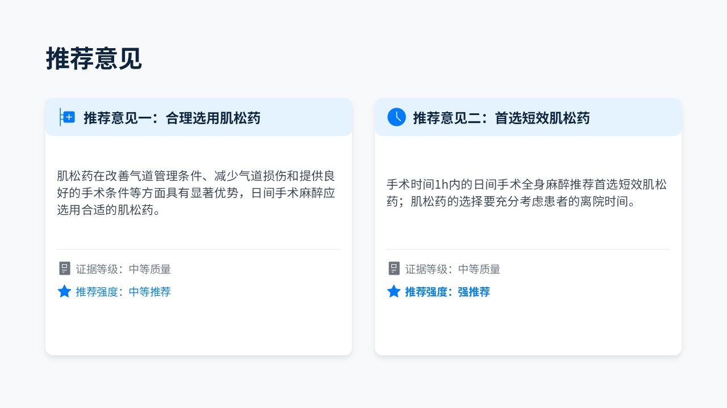The width and height of the screenshot is (727, 408).
Task: Click the star icon next to 推荐强度：强推荐
Action: (x=394, y=292)
